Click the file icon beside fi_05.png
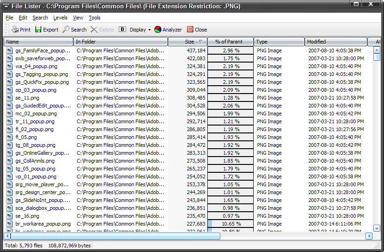The height and width of the screenshot is (252, 384). pyautogui.click(x=10, y=137)
